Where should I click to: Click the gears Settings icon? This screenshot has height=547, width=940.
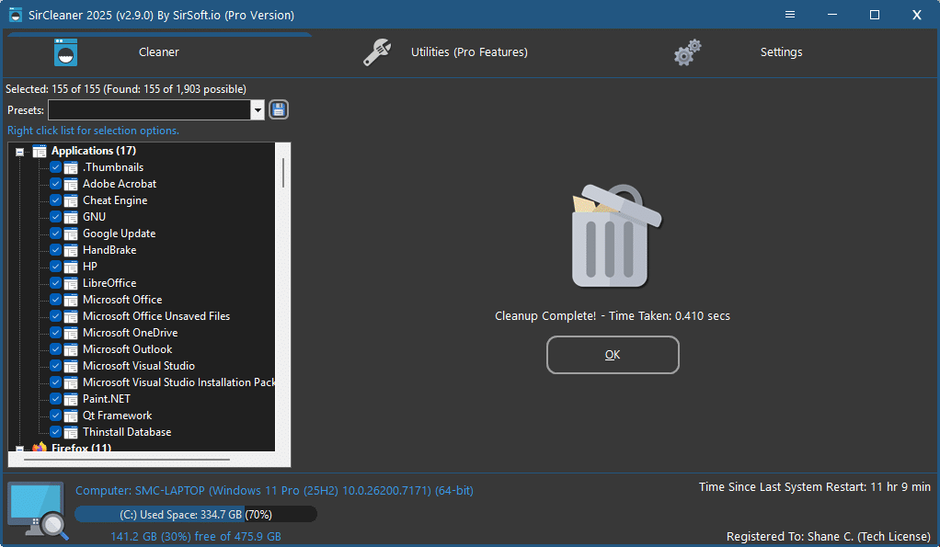point(687,52)
